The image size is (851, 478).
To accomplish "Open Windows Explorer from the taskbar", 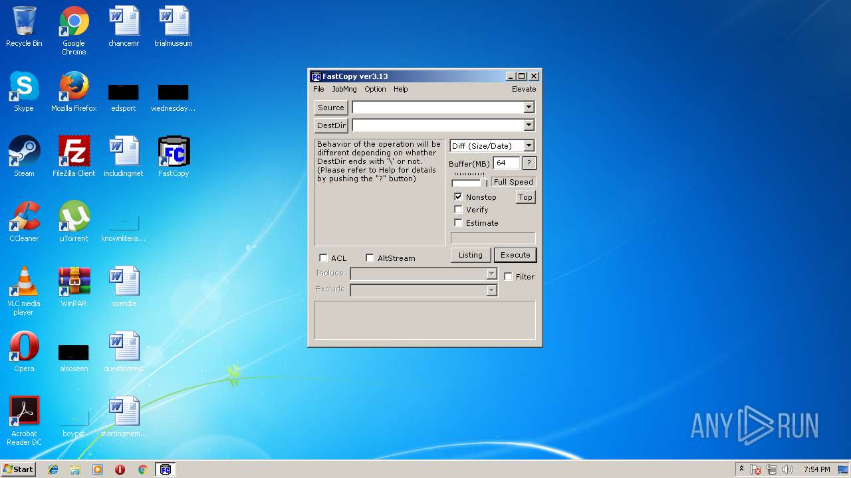I will [75, 469].
